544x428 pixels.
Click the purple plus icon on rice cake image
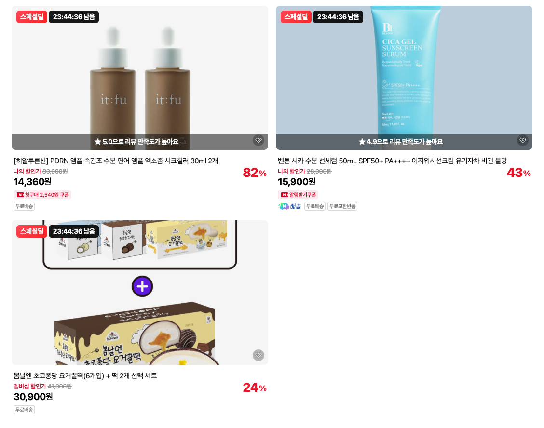coord(142,286)
